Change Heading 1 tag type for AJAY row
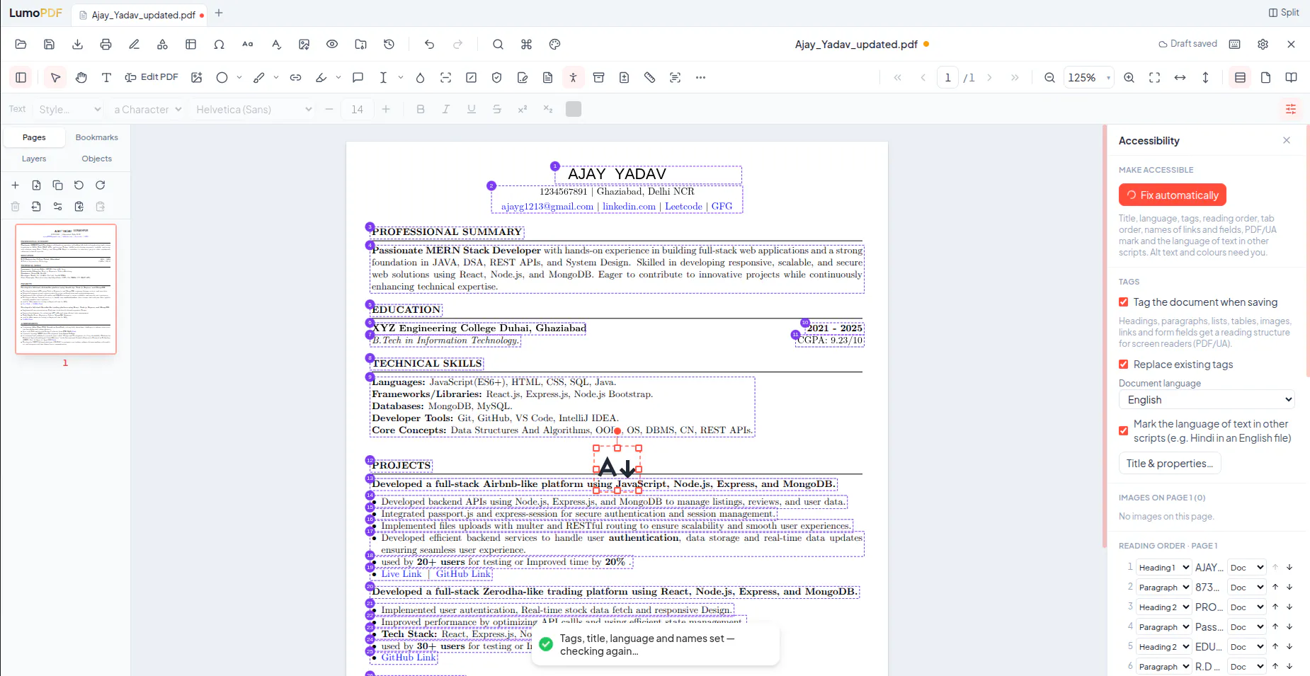 (x=1163, y=568)
